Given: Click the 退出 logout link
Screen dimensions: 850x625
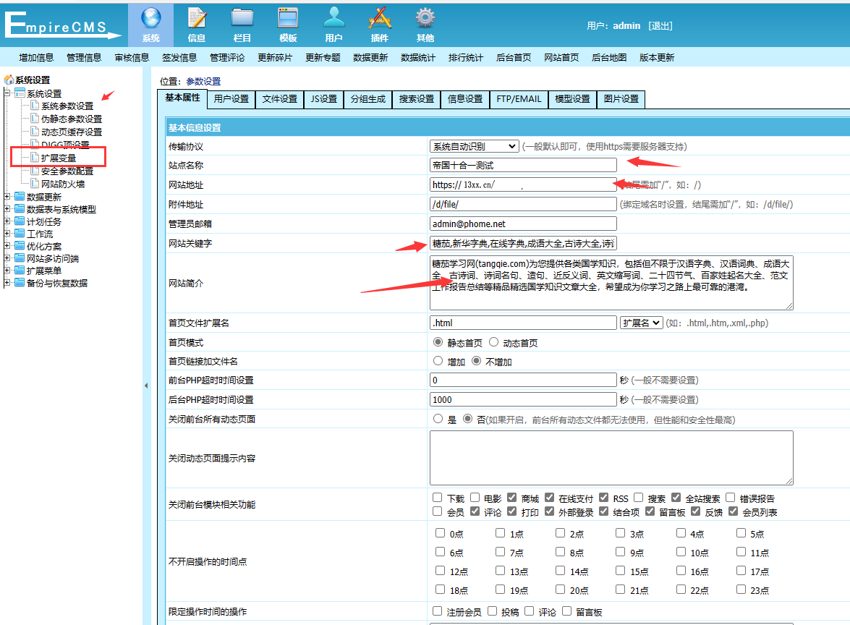Looking at the screenshot, I should click(x=660, y=25).
